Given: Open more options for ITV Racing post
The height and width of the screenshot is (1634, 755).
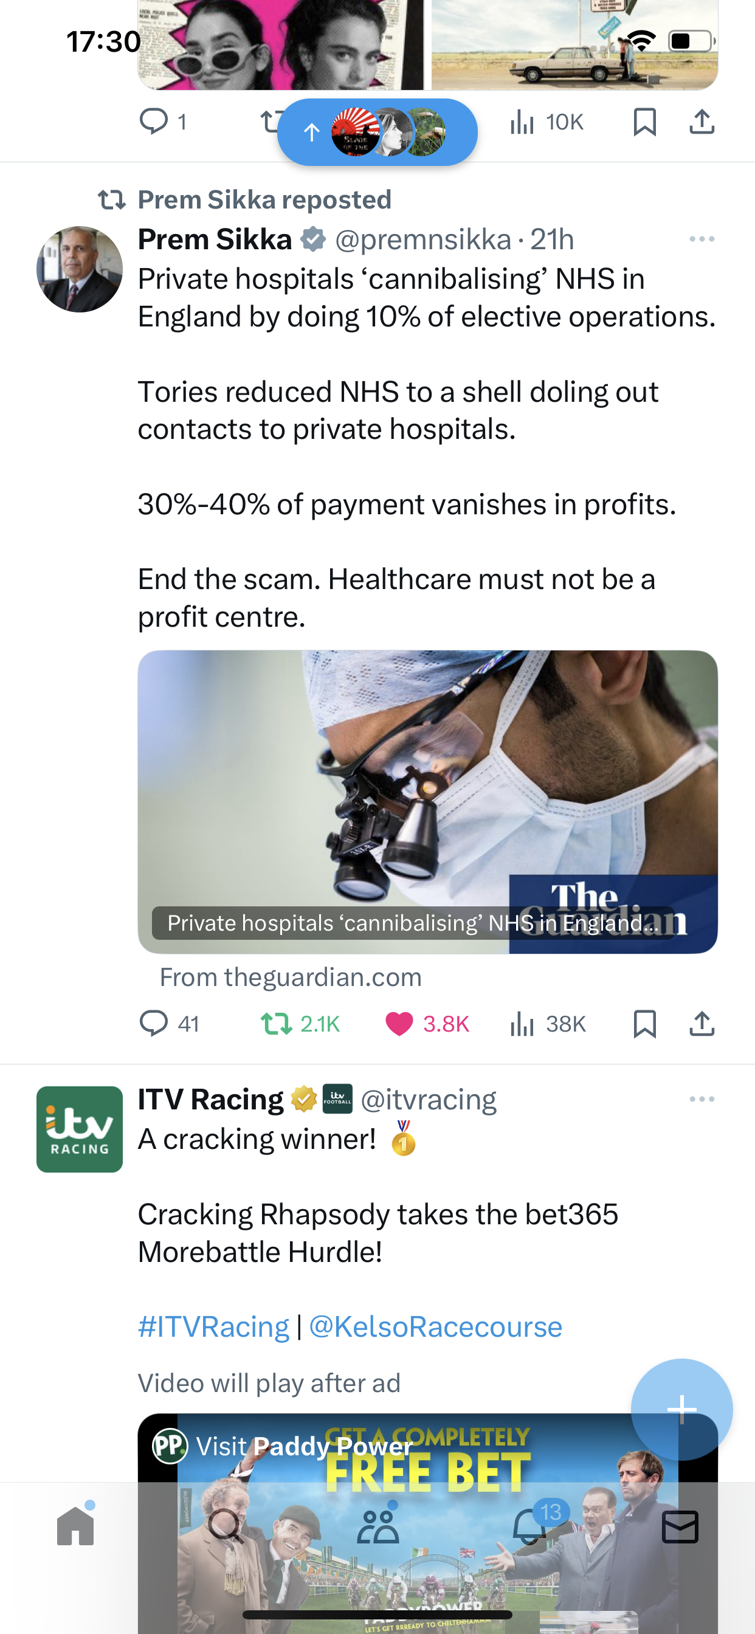Looking at the screenshot, I should coord(702,1099).
